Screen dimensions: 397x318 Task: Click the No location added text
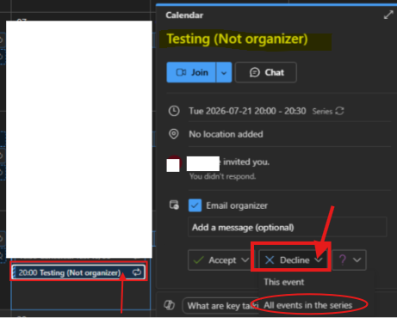point(226,134)
